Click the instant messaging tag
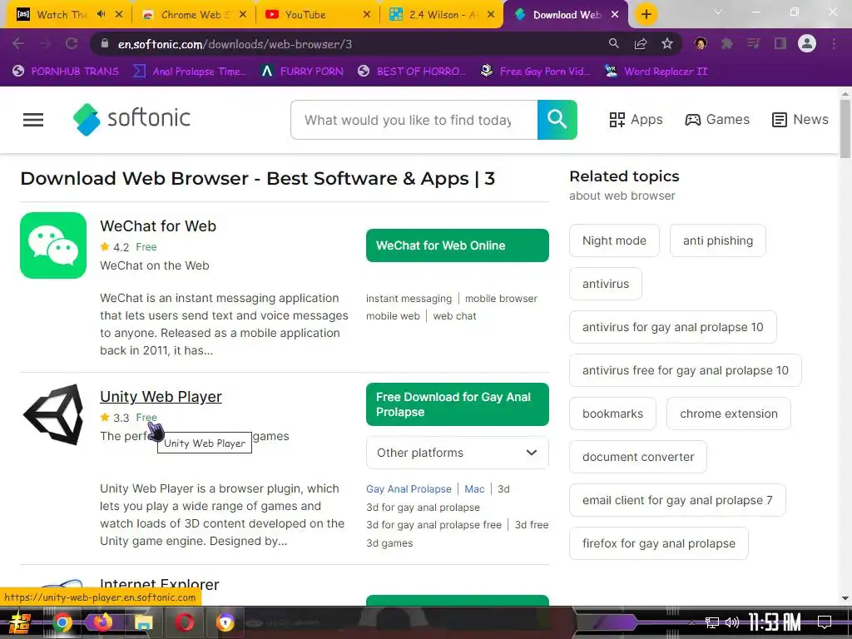The height and width of the screenshot is (639, 852). pos(409,299)
